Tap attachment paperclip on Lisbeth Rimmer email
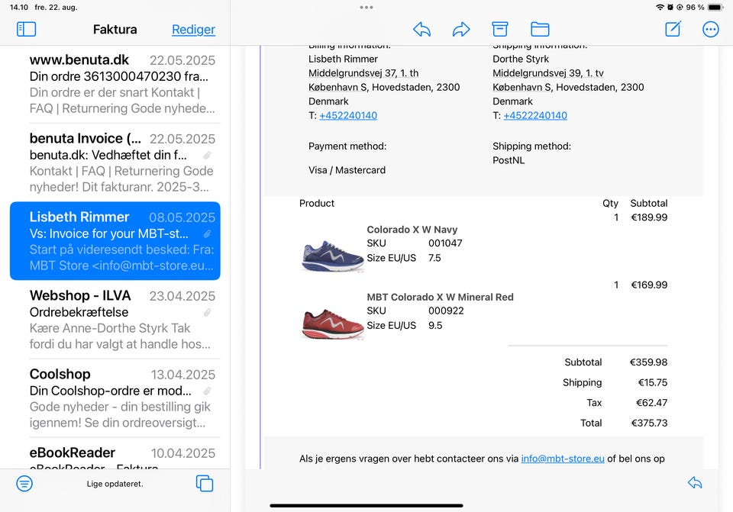 coord(207,233)
